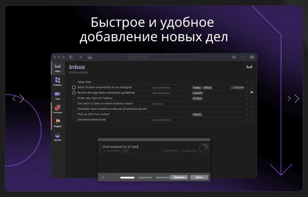The width and height of the screenshot is (308, 197).
Task: Open View options with the eye icon
Action: coord(234,57)
